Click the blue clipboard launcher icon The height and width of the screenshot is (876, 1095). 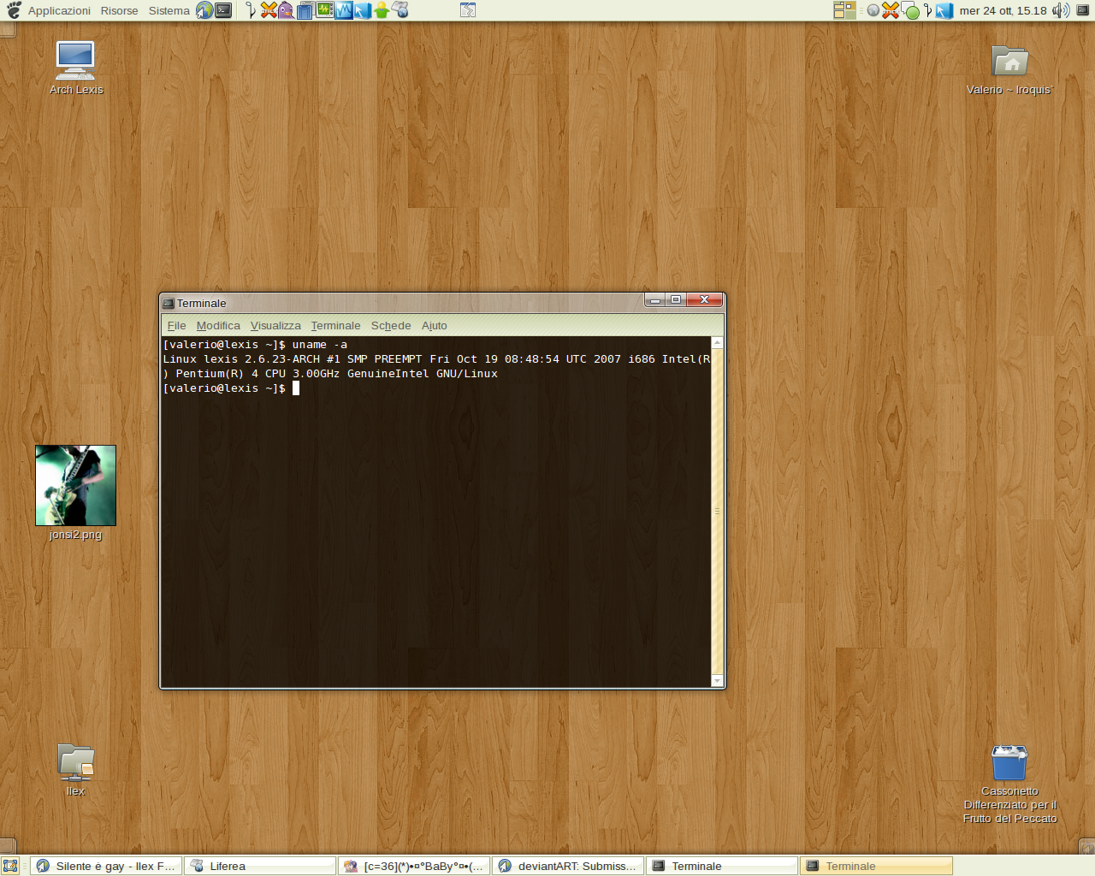point(305,10)
